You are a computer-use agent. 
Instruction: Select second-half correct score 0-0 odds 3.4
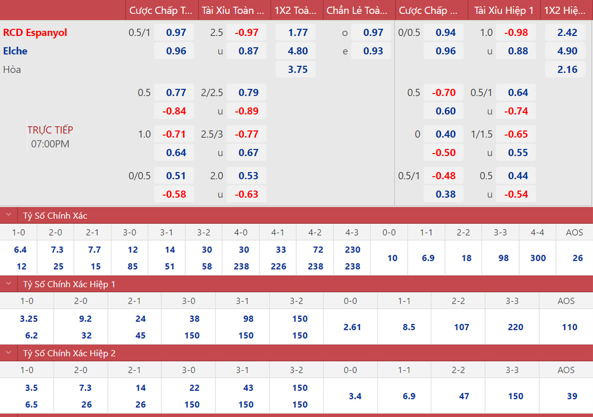[x=355, y=396]
